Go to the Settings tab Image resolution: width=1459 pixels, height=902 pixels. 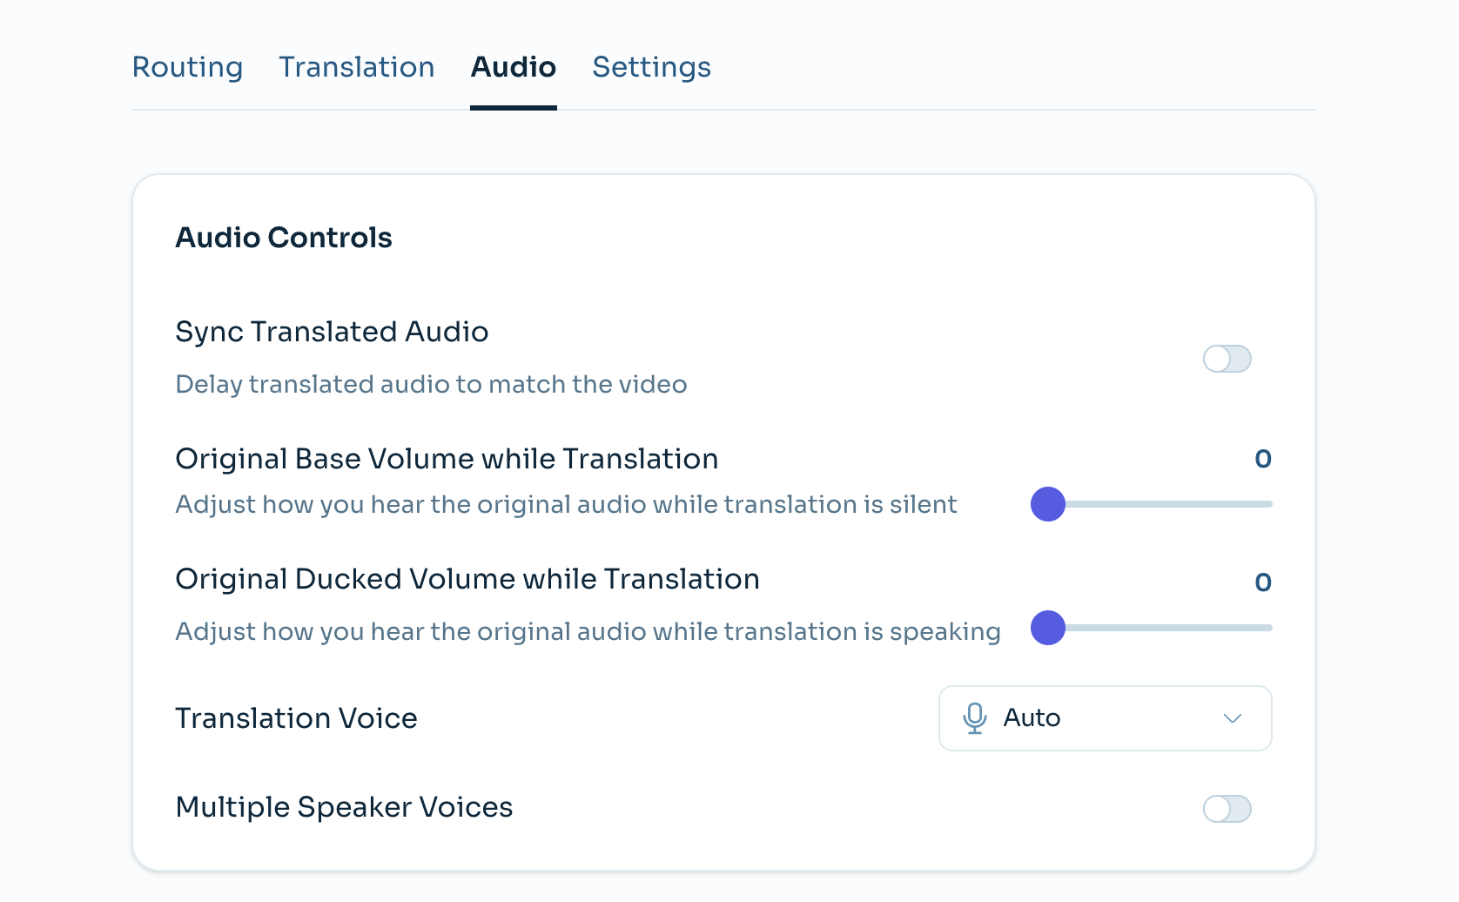pos(651,67)
